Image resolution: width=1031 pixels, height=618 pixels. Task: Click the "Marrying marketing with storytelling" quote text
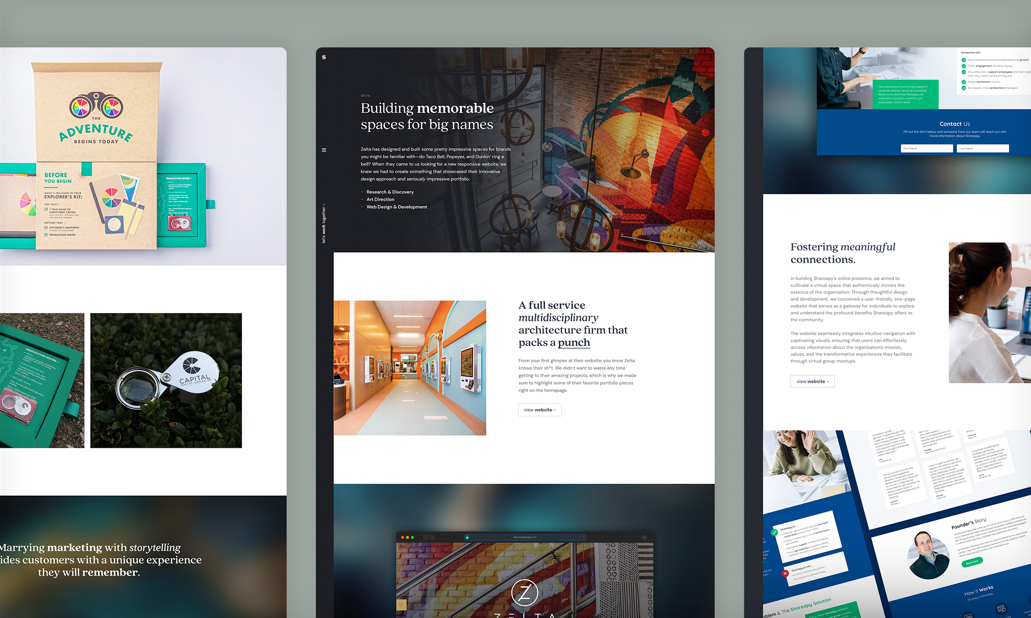click(100, 559)
